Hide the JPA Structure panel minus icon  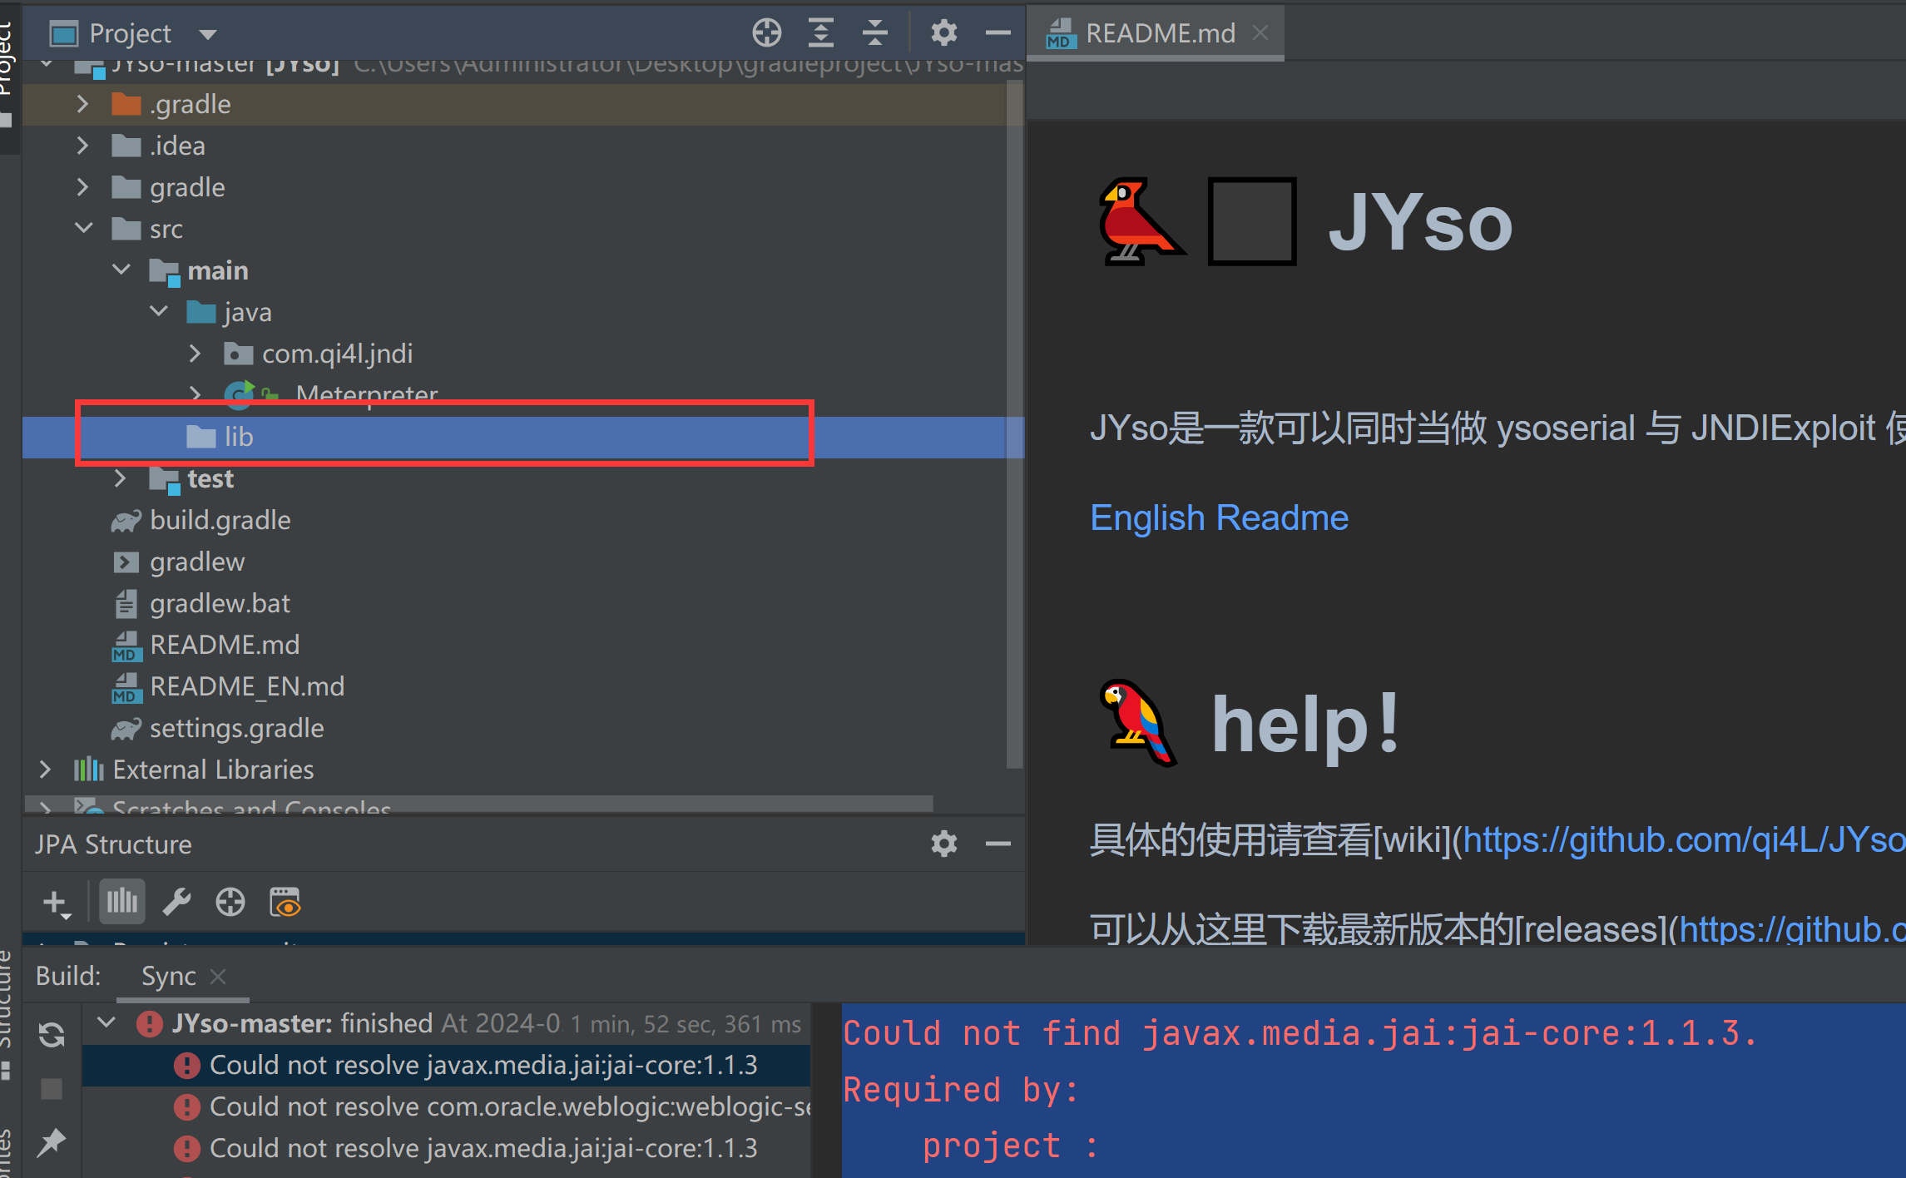[x=998, y=844]
